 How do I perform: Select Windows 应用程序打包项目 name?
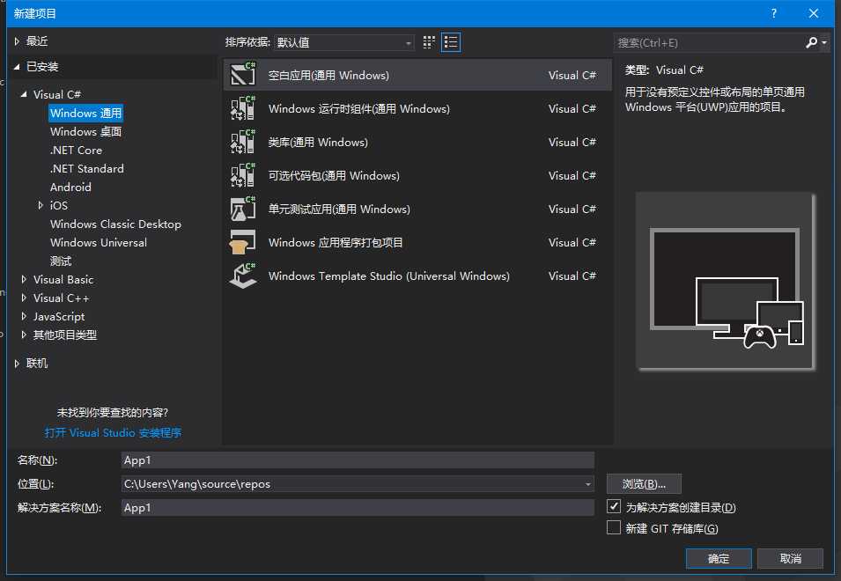point(336,242)
